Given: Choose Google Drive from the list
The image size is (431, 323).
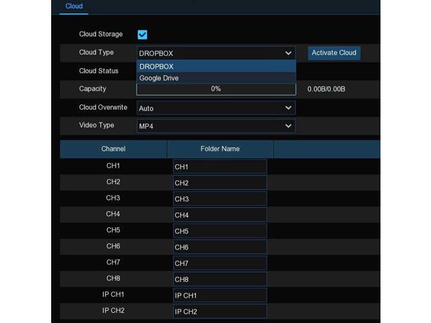Looking at the screenshot, I should pyautogui.click(x=215, y=78).
